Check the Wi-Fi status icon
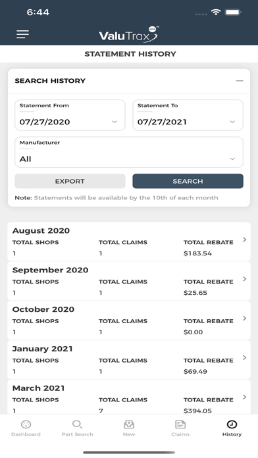The height and width of the screenshot is (458, 258). tap(216, 13)
